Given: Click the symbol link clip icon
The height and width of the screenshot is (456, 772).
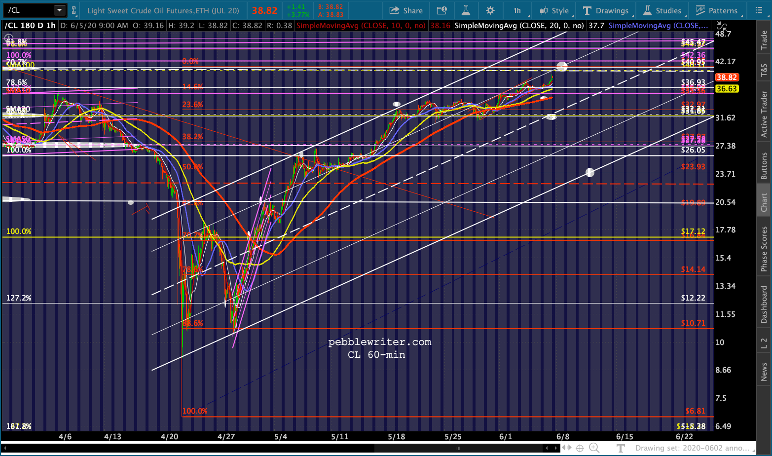Looking at the screenshot, I should coord(74,10).
